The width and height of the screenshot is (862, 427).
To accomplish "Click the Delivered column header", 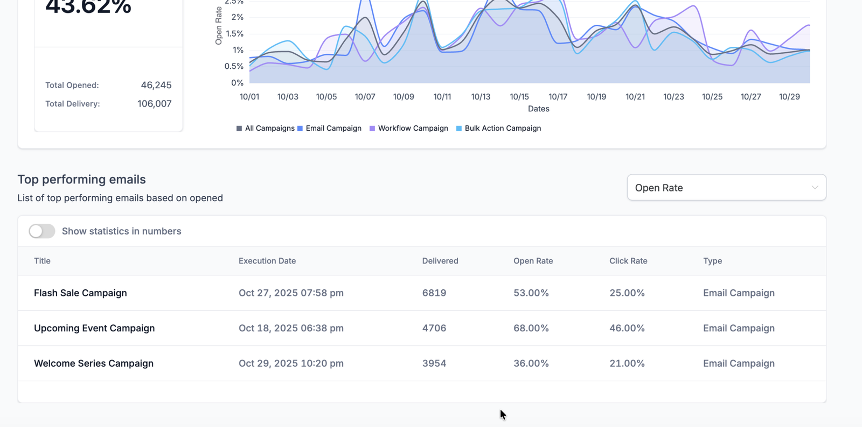I will (x=440, y=261).
